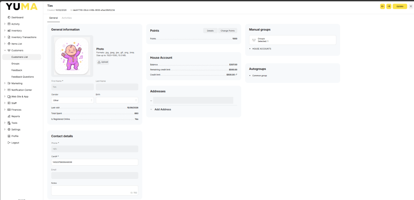Expand the Marketing menu chevron
Screen dimensions: 414x200
(x=5, y=83)
